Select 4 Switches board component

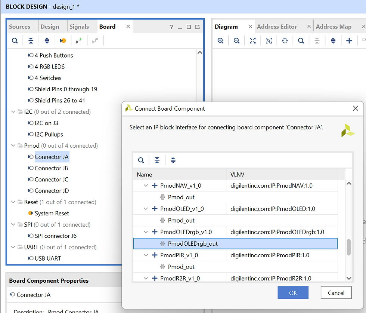point(48,78)
